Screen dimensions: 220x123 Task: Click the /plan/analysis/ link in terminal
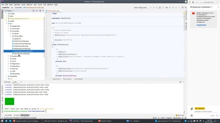point(47,109)
